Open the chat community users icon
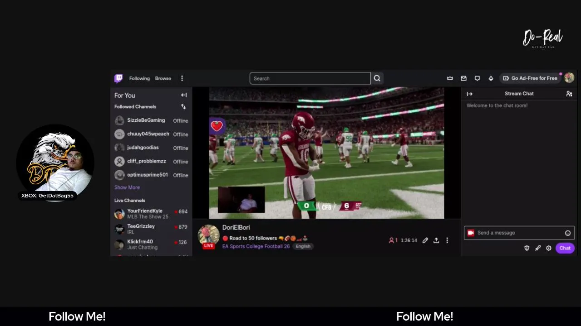The image size is (581, 326). (x=569, y=94)
